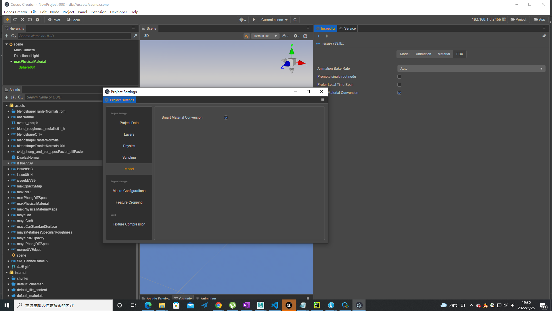Toggle 3D view mode in Scene
Viewport: 552px width, 311px height.
click(147, 36)
